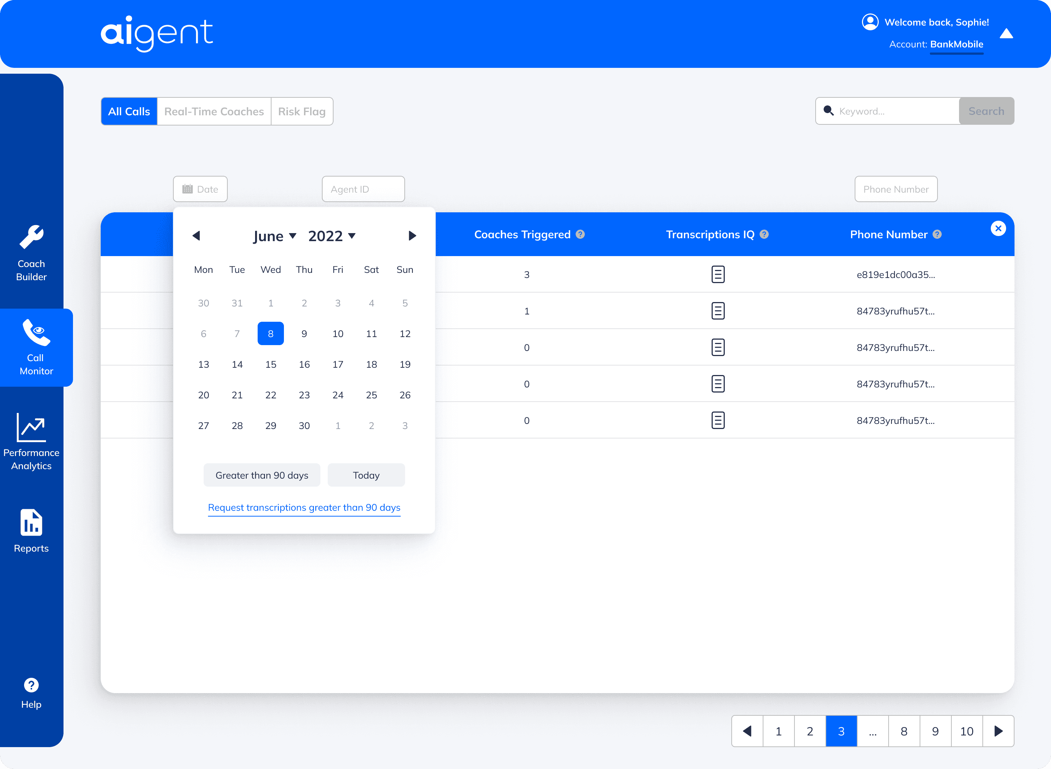Go to page 8 in pagination
1051x769 pixels.
pyautogui.click(x=904, y=731)
